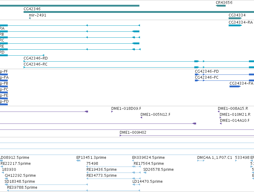This screenshot has height=192, width=254.
Task: Click the mir-2491 gene label
Action: [38, 15]
